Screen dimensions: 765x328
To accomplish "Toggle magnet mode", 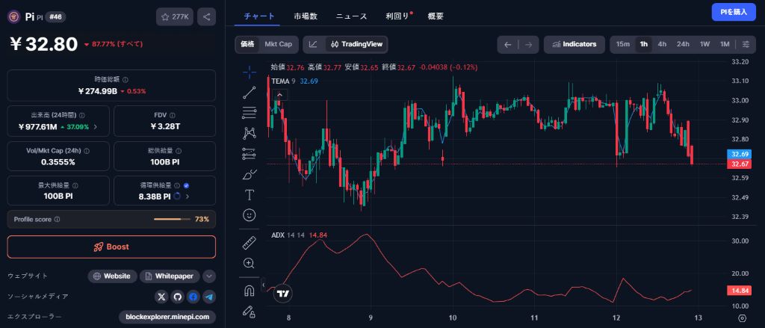I will 250,291.
